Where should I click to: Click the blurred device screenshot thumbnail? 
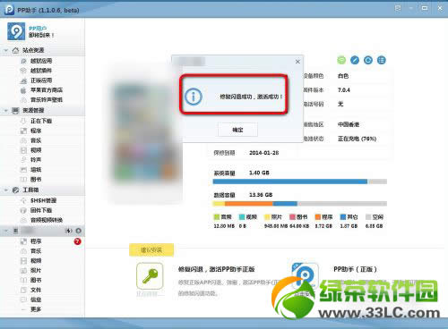[x=146, y=132]
